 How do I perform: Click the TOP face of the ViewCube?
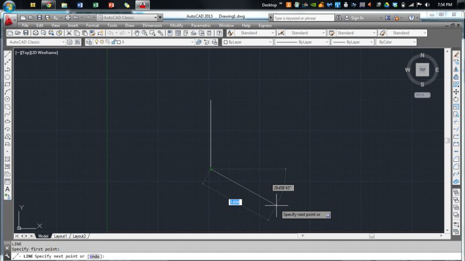pos(423,70)
